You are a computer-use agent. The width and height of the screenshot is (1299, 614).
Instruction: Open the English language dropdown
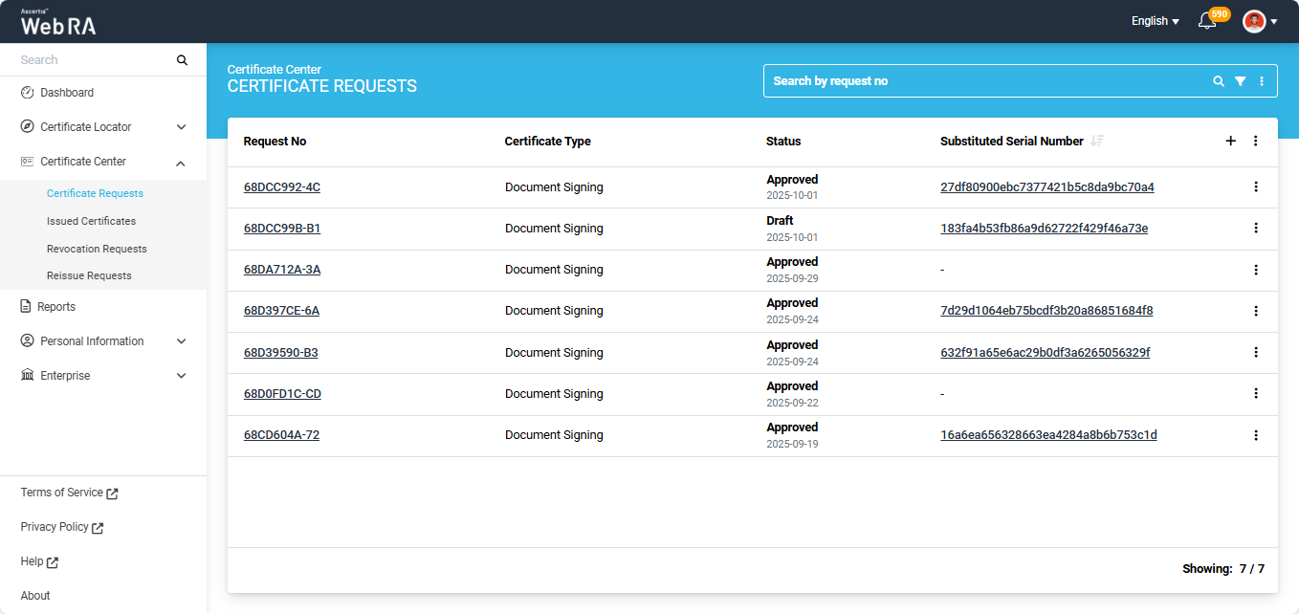tap(1155, 21)
